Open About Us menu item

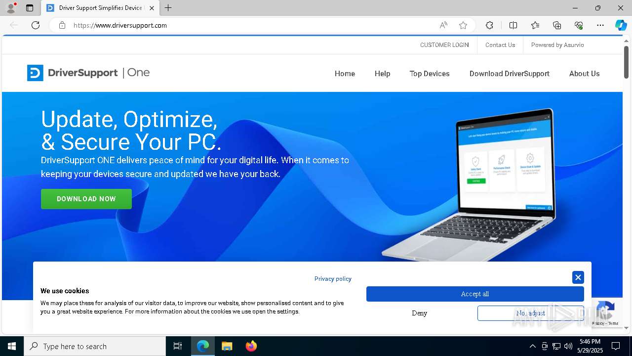584,74
